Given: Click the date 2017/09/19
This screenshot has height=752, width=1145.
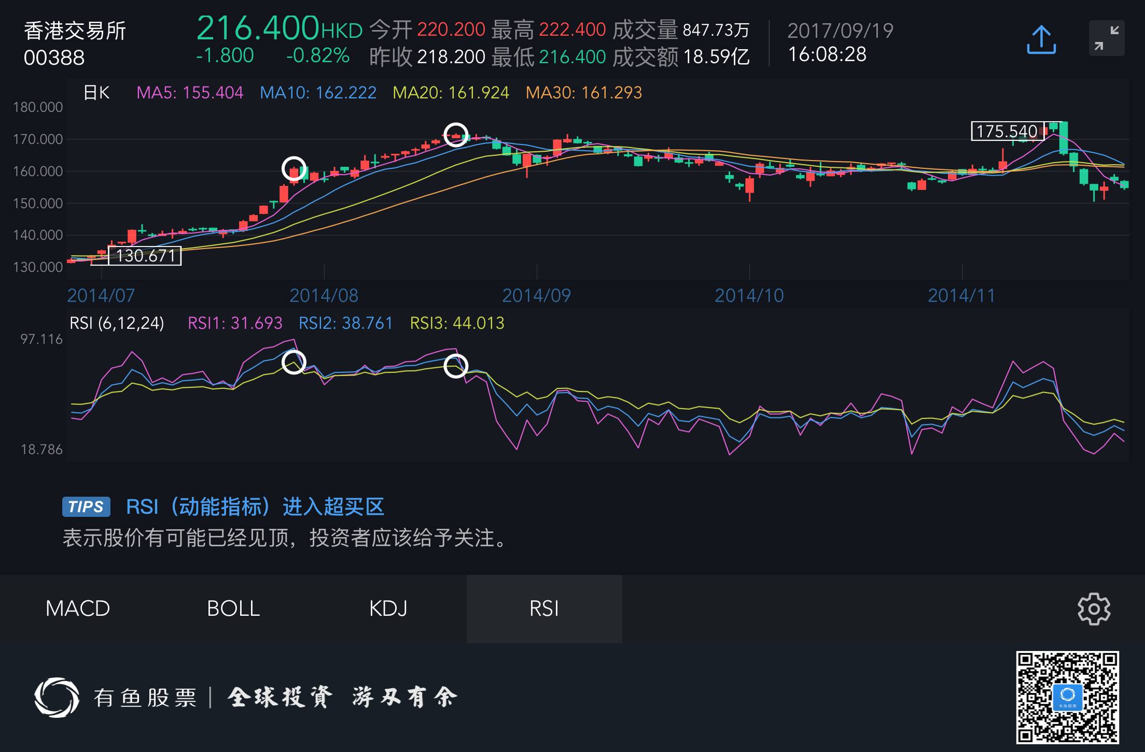Looking at the screenshot, I should click(x=841, y=31).
